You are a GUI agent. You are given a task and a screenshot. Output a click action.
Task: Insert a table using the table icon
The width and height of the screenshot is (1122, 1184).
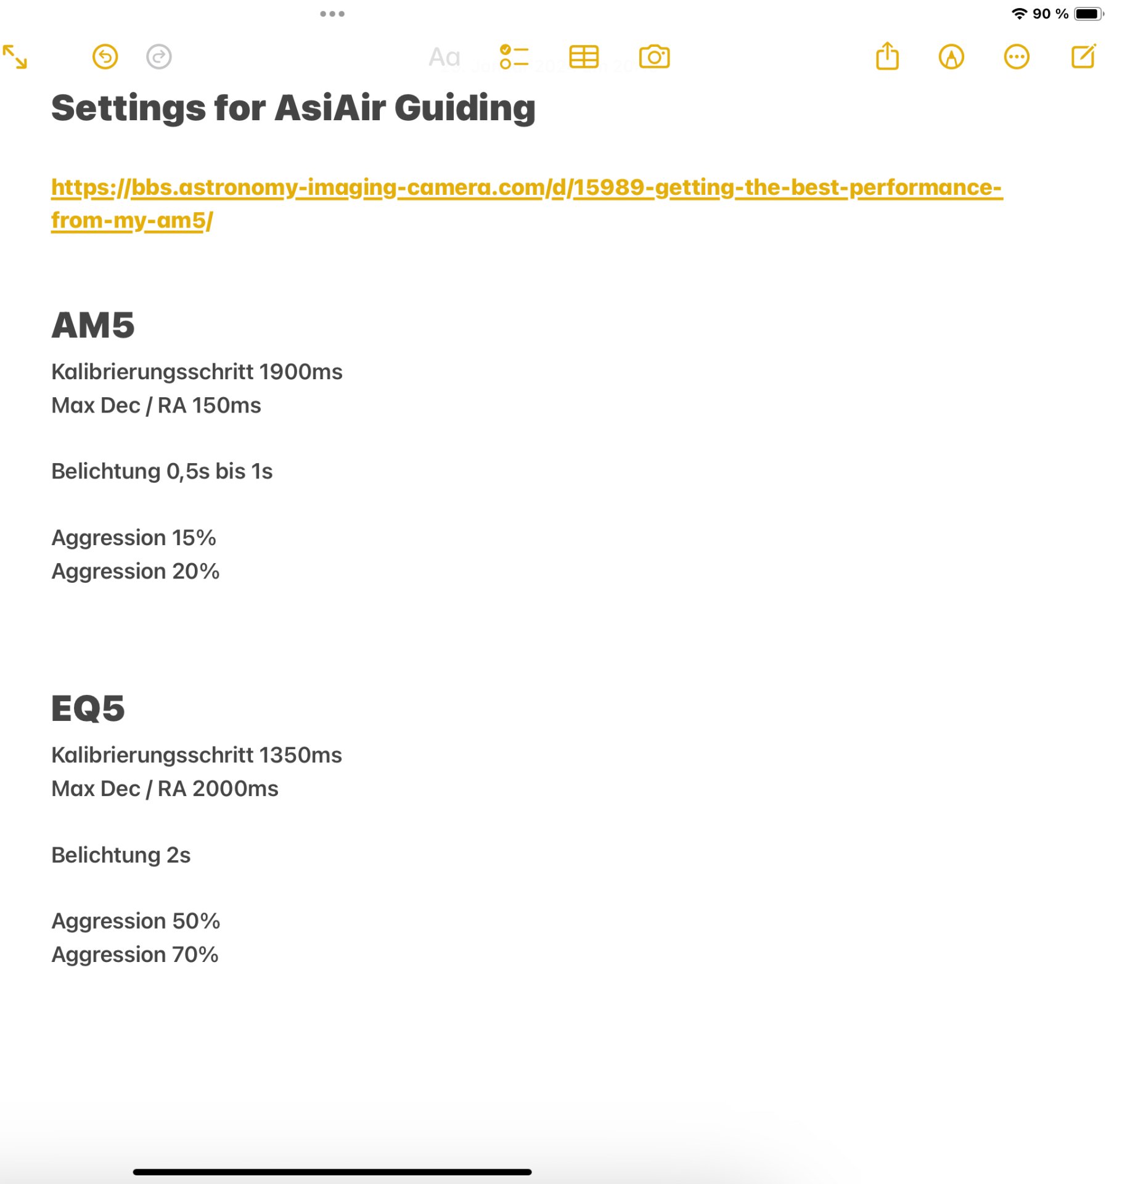click(584, 57)
